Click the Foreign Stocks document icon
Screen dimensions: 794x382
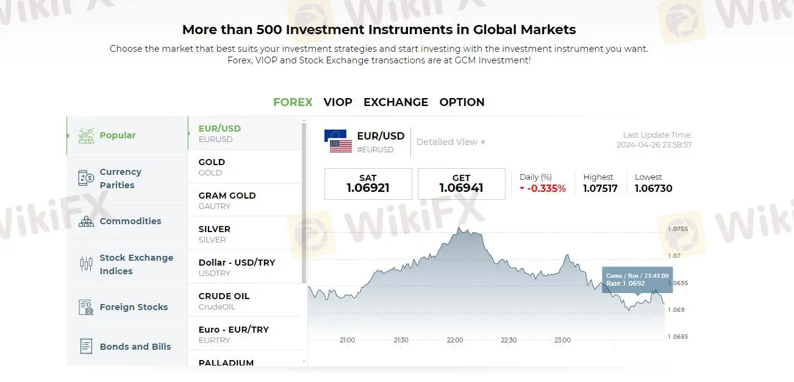click(x=86, y=307)
